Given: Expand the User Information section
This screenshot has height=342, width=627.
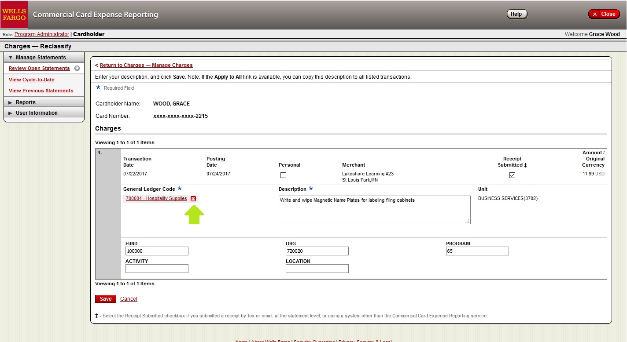Looking at the screenshot, I should point(44,113).
